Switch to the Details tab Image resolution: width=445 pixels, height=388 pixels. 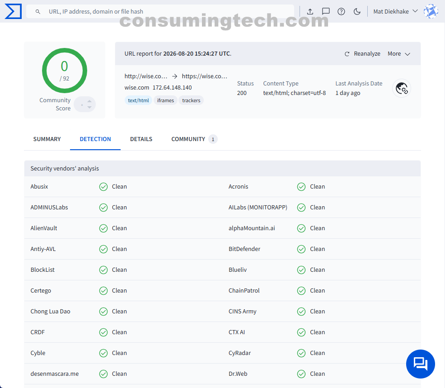[x=141, y=139]
